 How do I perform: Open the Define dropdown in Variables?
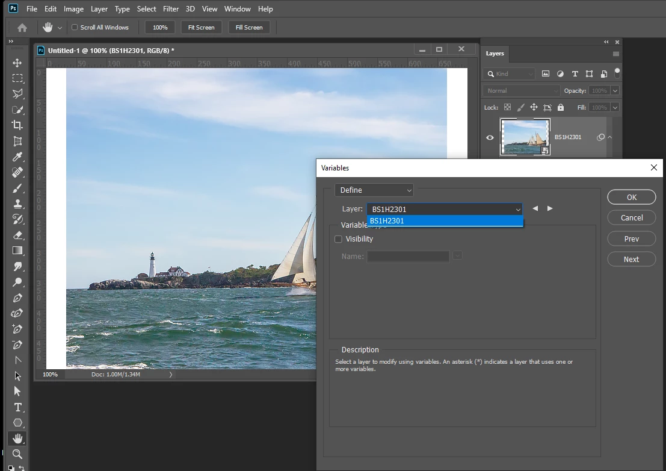[374, 190]
